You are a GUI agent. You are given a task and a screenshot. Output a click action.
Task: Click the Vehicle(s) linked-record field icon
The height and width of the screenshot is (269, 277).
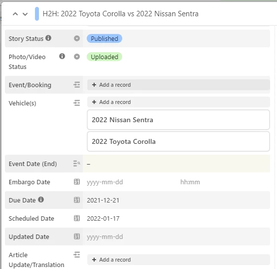(77, 103)
